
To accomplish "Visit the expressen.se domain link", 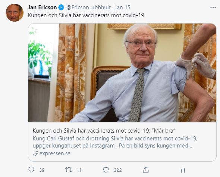I will [x=55, y=153].
